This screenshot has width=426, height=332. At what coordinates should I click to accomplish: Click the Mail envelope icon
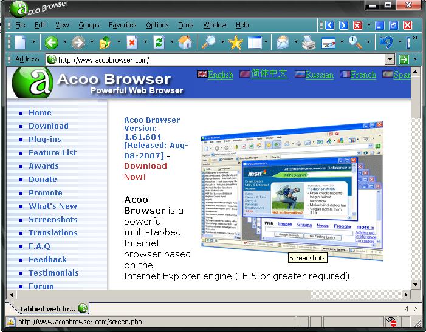(x=282, y=42)
